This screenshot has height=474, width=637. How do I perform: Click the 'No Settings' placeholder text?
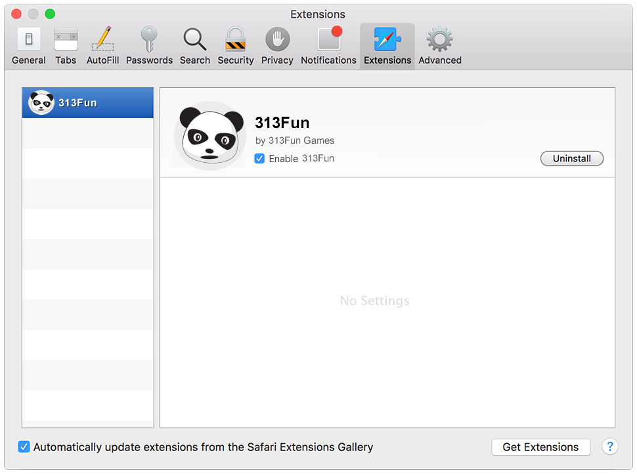click(x=374, y=301)
